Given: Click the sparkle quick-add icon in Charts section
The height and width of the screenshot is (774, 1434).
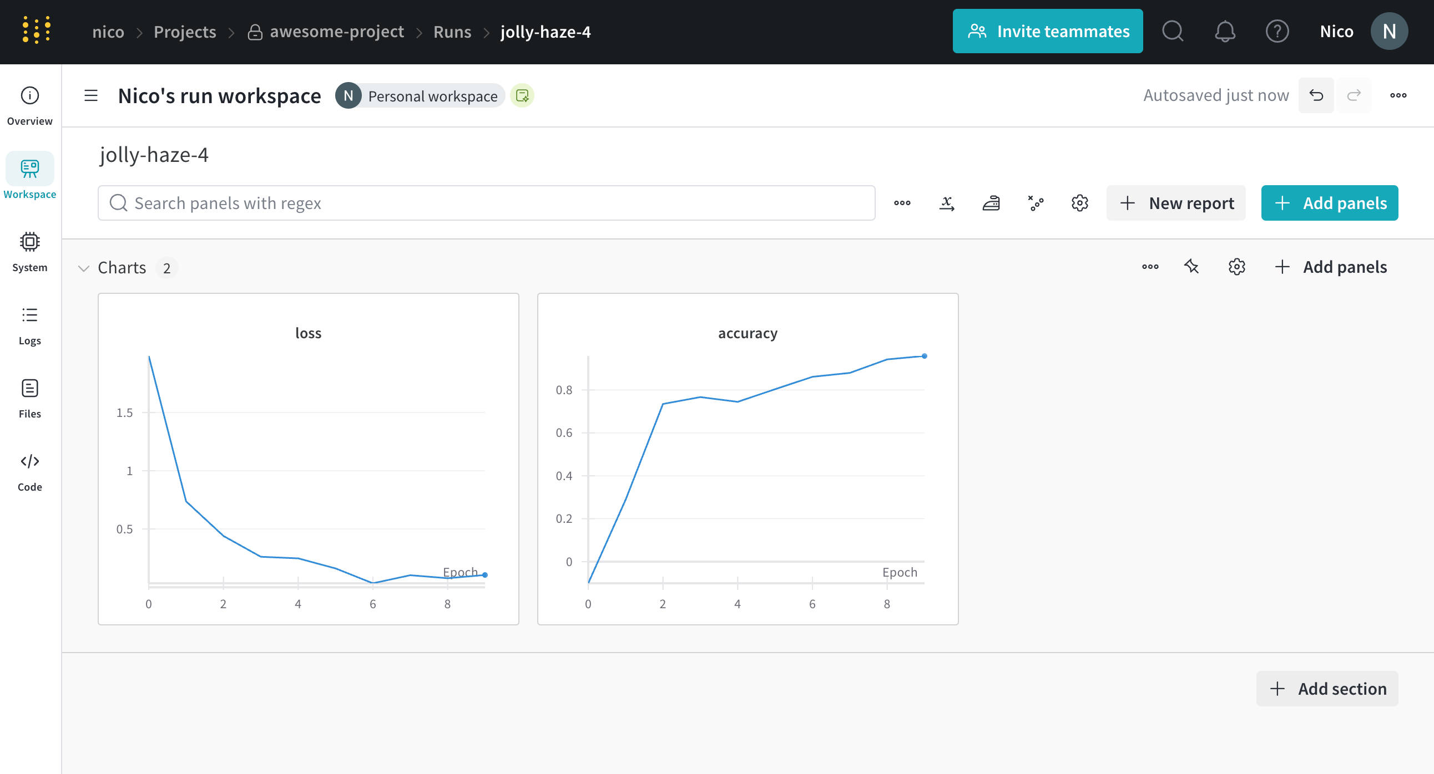Looking at the screenshot, I should 1191,267.
